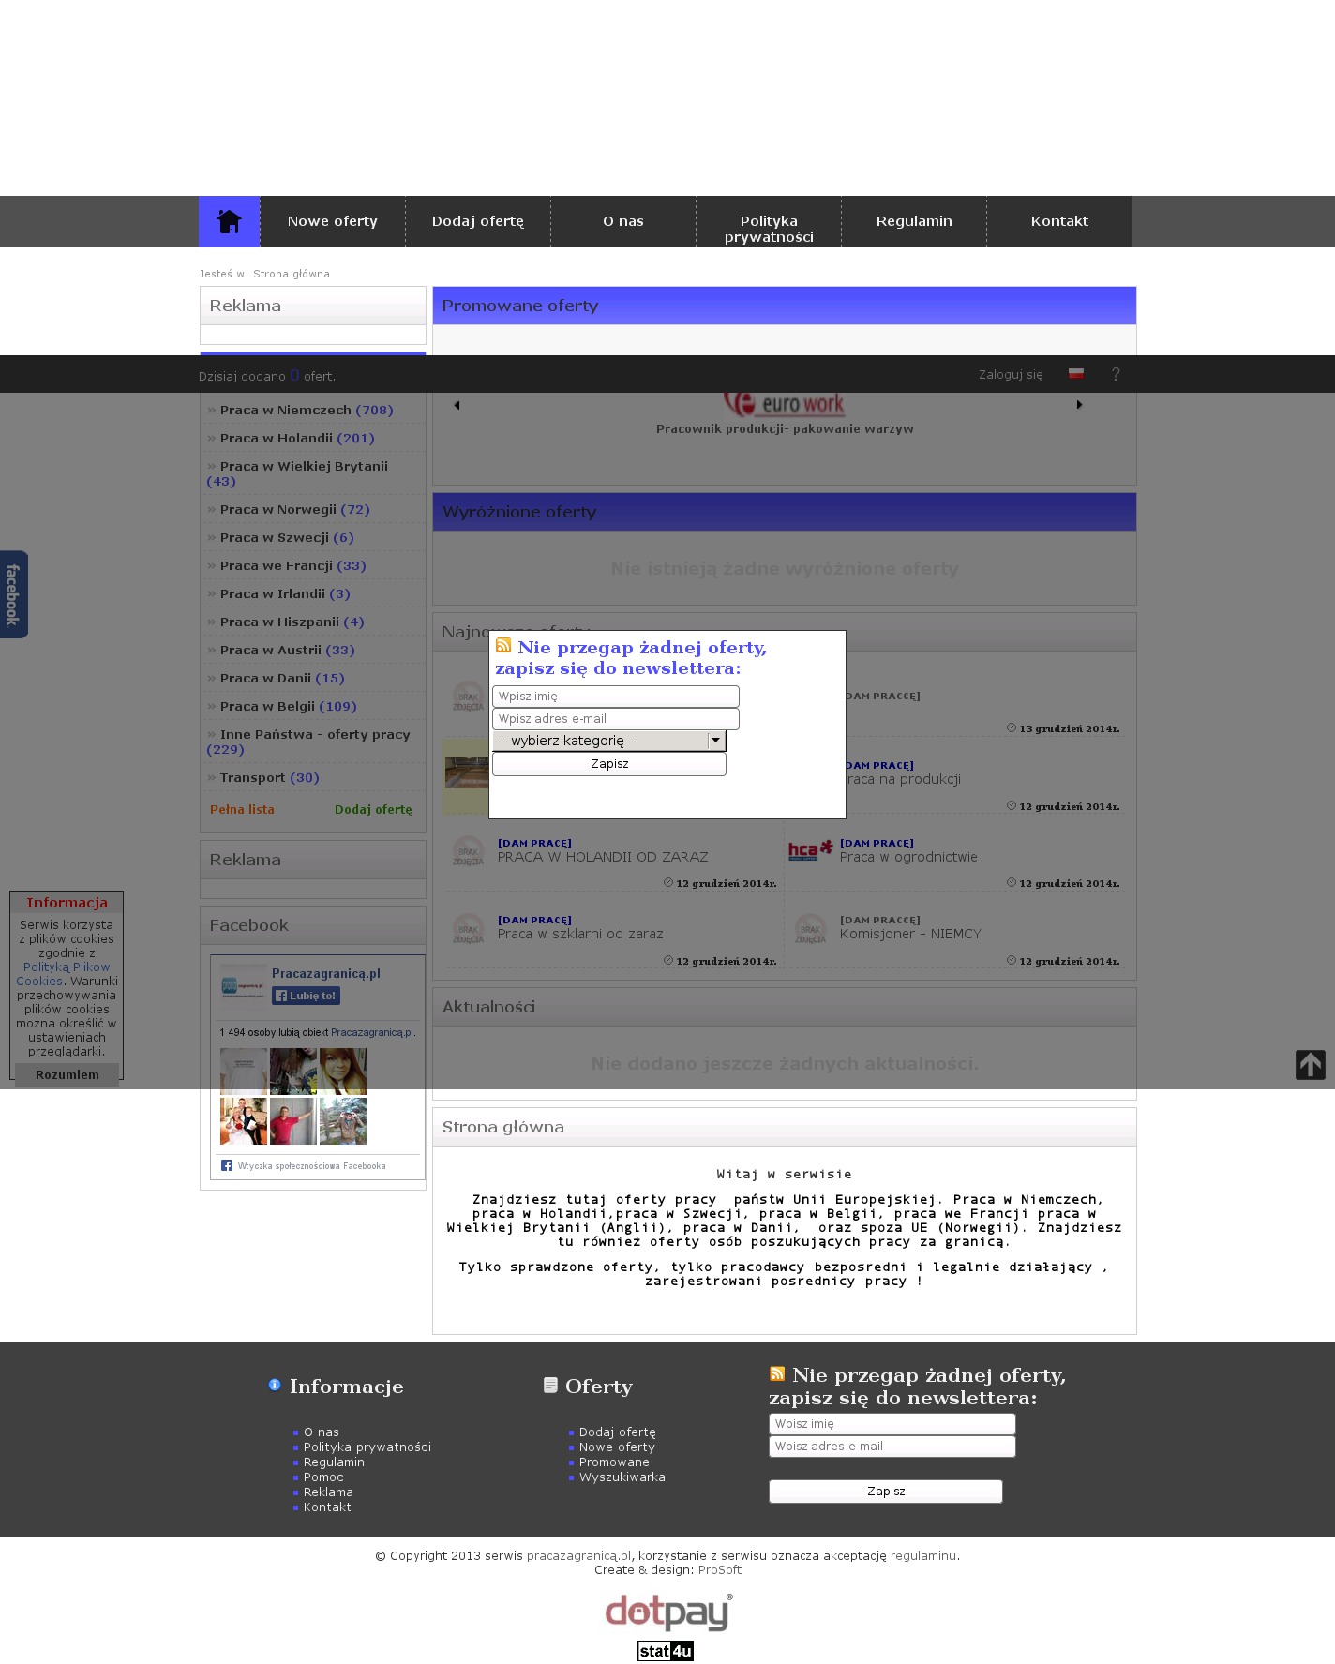Click the dotpay logo in footer

point(667,1612)
